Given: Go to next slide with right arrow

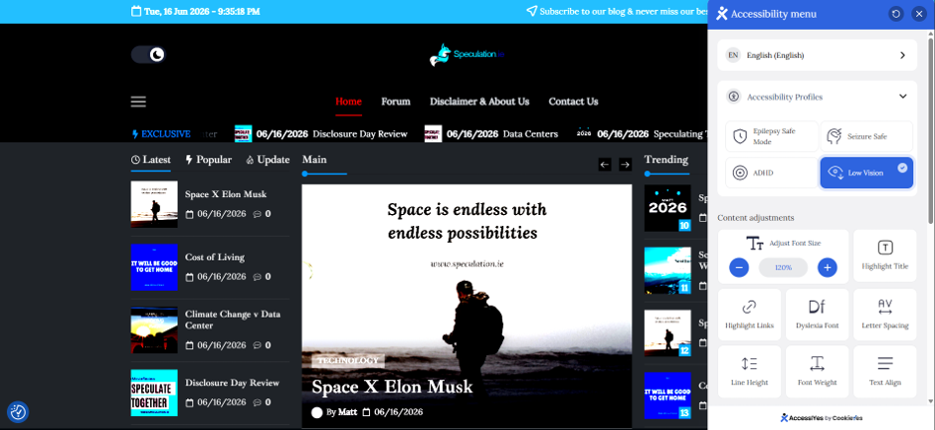Looking at the screenshot, I should pos(625,164).
